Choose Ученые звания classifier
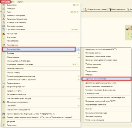This screenshot has width=132, height=128. (x=92, y=71)
